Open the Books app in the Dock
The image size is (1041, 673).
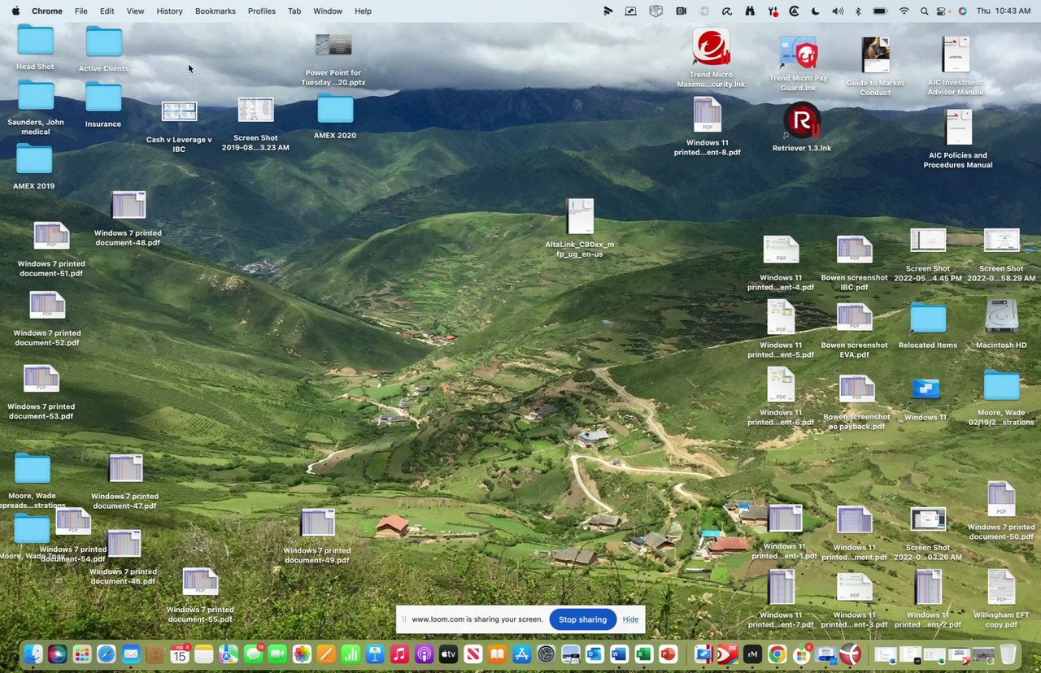pyautogui.click(x=497, y=653)
